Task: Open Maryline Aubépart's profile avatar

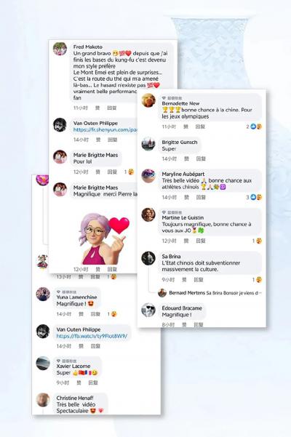Action: click(x=148, y=176)
